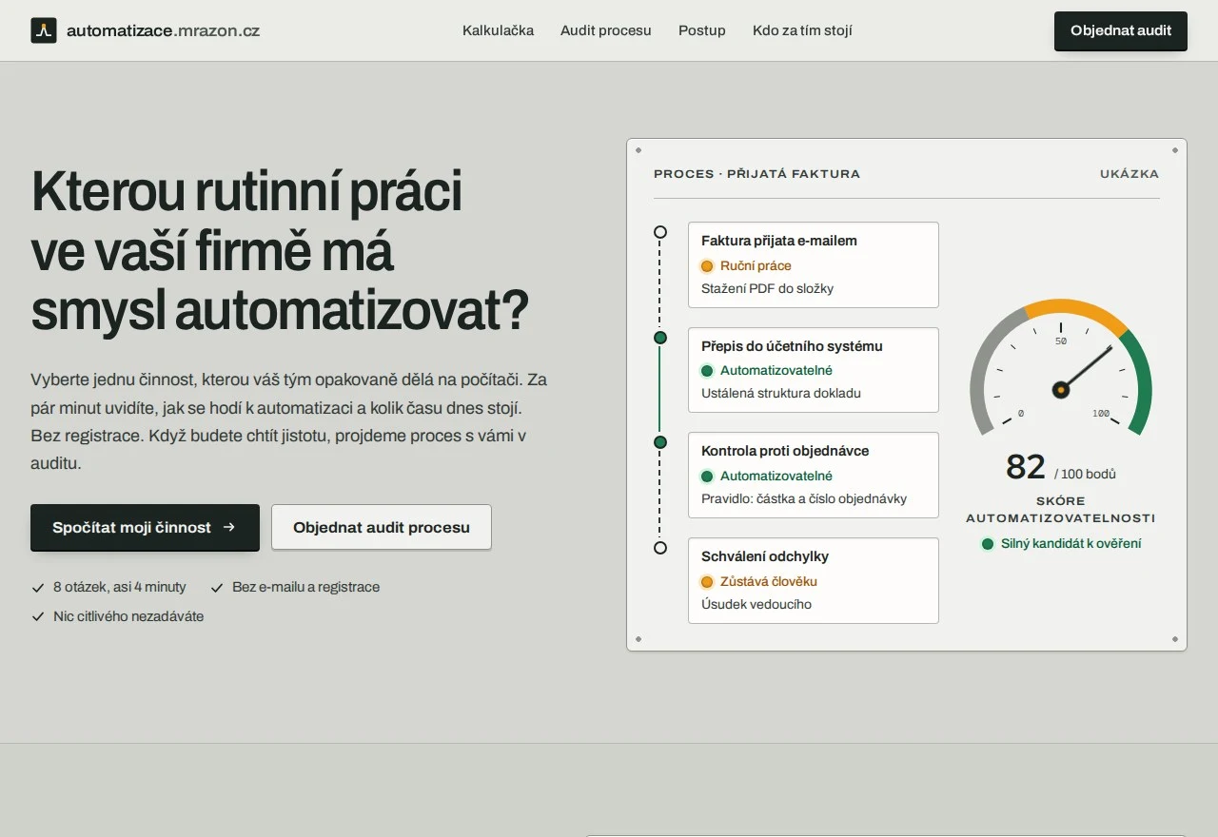Open the Postup navigation link
The width and height of the screenshot is (1218, 837).
click(x=702, y=30)
